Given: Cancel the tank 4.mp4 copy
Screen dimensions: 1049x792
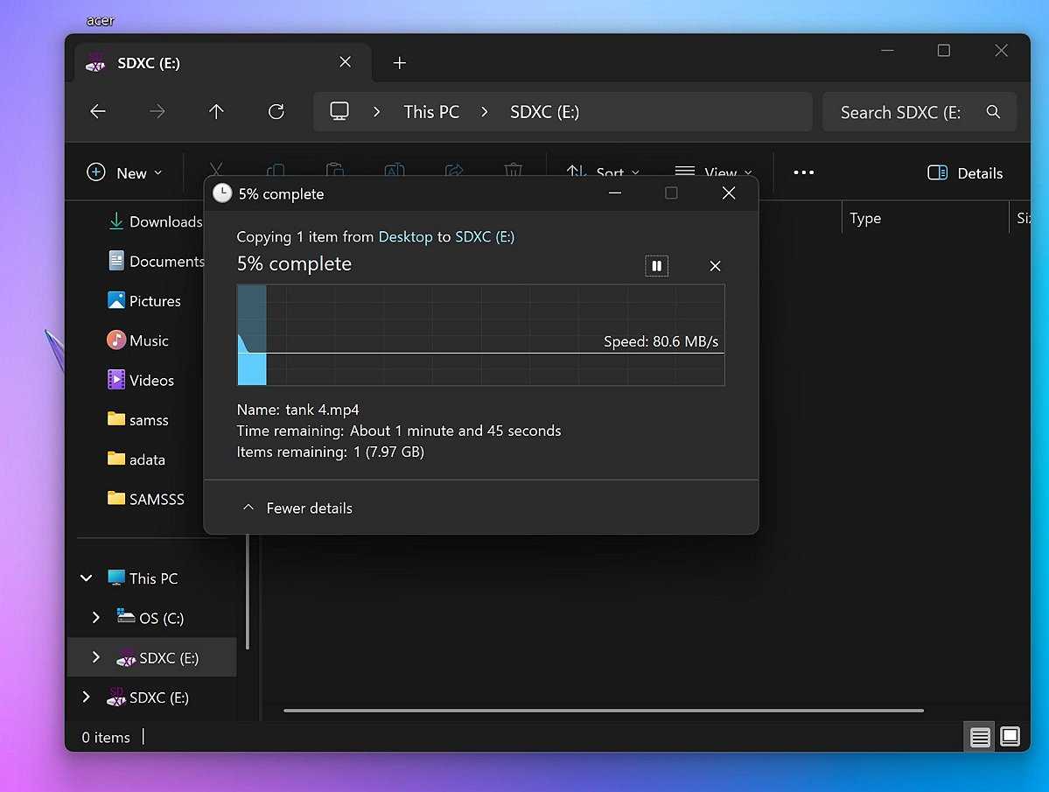Looking at the screenshot, I should pyautogui.click(x=715, y=266).
